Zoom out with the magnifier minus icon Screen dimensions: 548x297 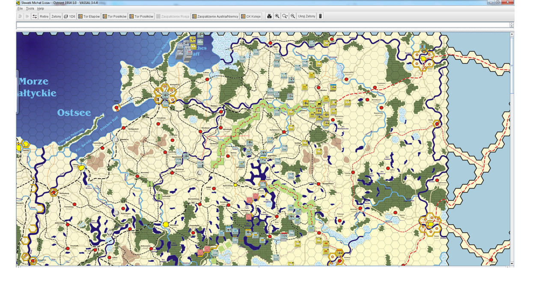click(292, 16)
